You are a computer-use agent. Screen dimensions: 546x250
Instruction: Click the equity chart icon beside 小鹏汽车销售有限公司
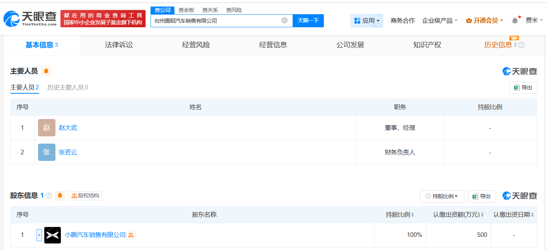(131, 235)
